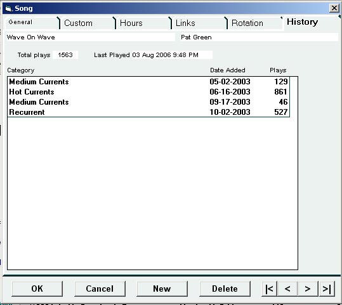This screenshot has height=305, width=342.
Task: Click the OK button
Action: pyautogui.click(x=37, y=289)
